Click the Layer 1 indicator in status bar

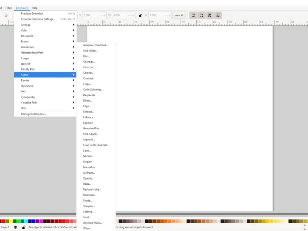[5, 227]
